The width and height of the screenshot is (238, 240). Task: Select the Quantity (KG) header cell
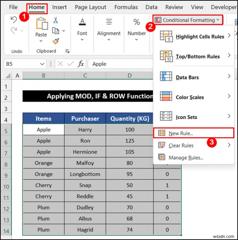130,118
